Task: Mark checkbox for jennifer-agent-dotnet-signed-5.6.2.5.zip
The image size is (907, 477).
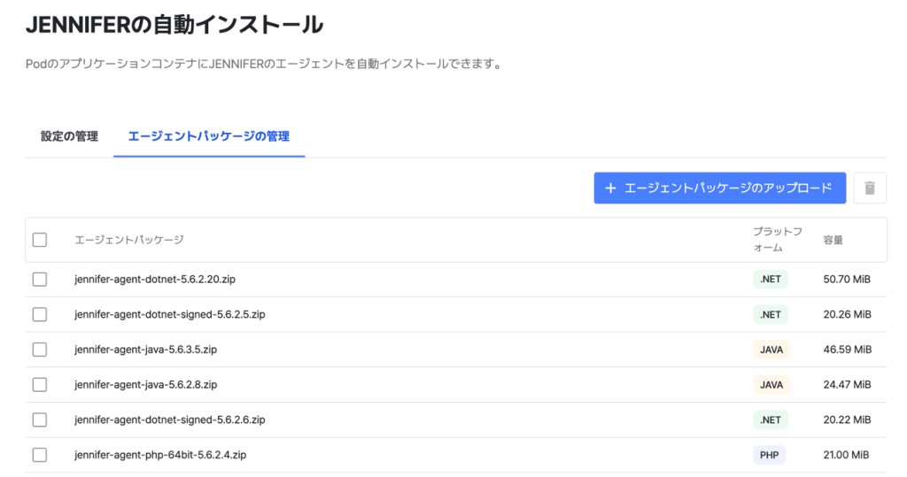Action: coord(40,314)
